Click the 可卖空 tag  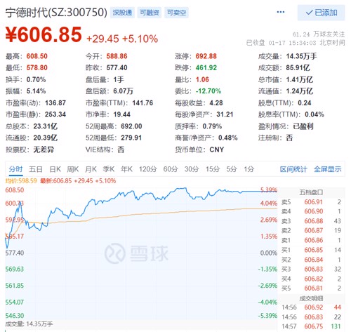(x=176, y=13)
